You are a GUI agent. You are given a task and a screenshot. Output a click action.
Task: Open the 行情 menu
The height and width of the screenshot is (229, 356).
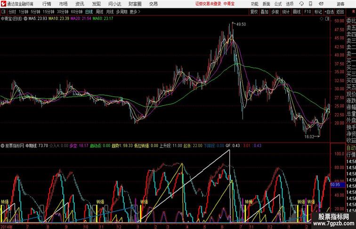[47, 4]
